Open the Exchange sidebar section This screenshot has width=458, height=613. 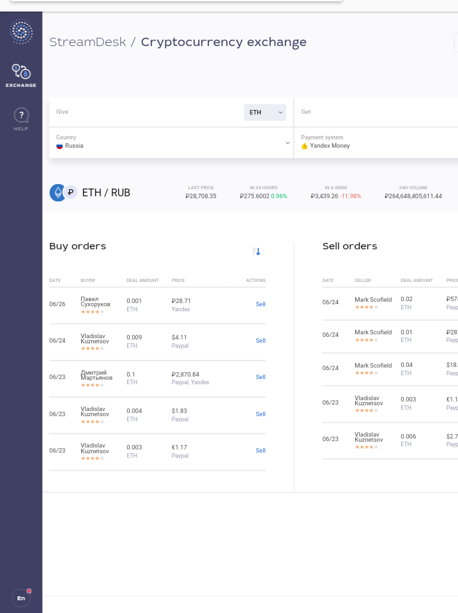click(21, 76)
